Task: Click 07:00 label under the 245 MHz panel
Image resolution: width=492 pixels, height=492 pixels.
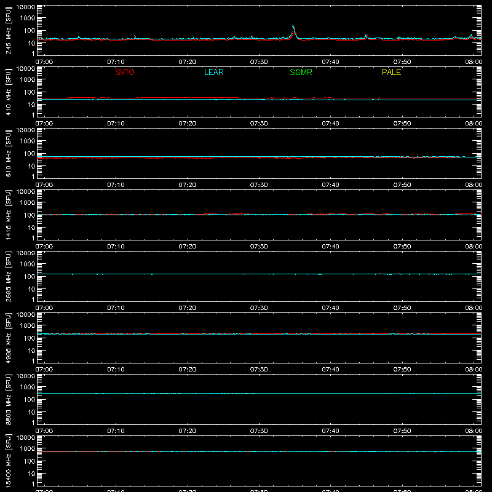Action: click(x=44, y=62)
